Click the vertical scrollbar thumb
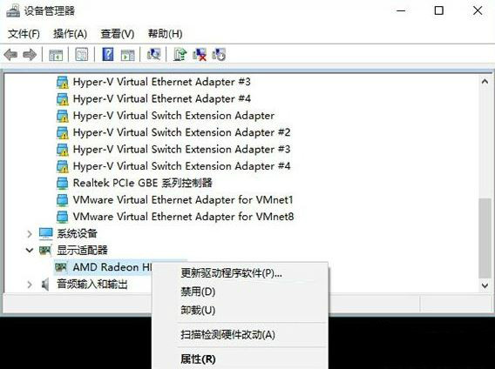This screenshot has height=369, width=495. (485, 238)
